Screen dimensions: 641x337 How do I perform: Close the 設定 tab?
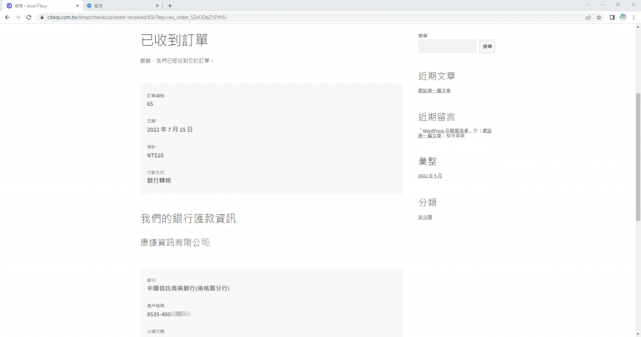pos(159,6)
